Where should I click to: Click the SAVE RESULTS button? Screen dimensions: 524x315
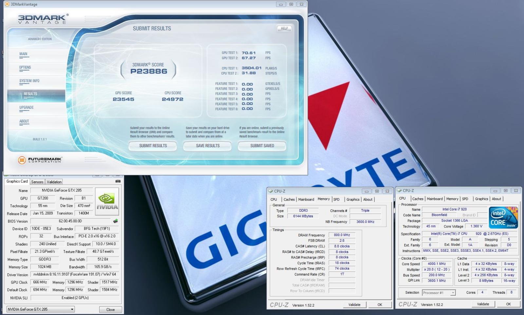pos(208,146)
